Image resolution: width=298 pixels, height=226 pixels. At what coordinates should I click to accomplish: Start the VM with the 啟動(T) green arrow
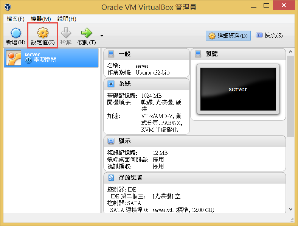click(87, 36)
